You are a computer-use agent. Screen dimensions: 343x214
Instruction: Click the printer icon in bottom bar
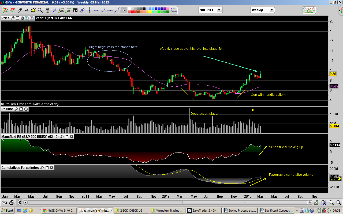coord(12,202)
